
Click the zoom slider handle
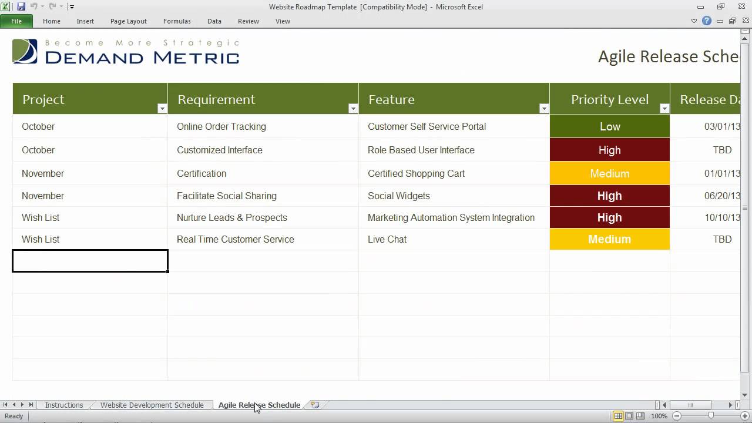point(711,416)
